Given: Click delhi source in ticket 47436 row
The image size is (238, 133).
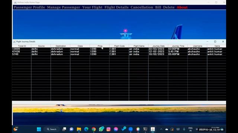Looking at the screenshot, I should 41,52.
